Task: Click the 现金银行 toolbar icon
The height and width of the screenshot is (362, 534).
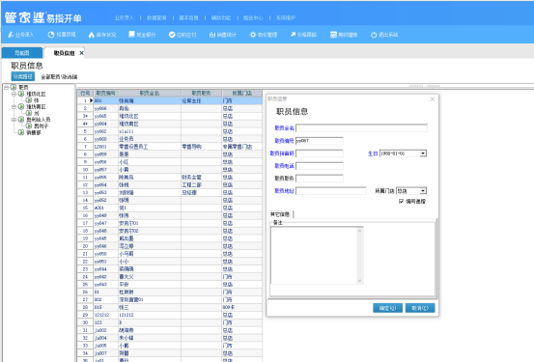Action: (x=131, y=34)
